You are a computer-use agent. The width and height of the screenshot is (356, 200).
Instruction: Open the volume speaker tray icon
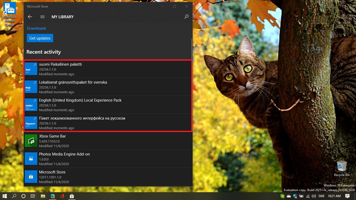(x=314, y=196)
